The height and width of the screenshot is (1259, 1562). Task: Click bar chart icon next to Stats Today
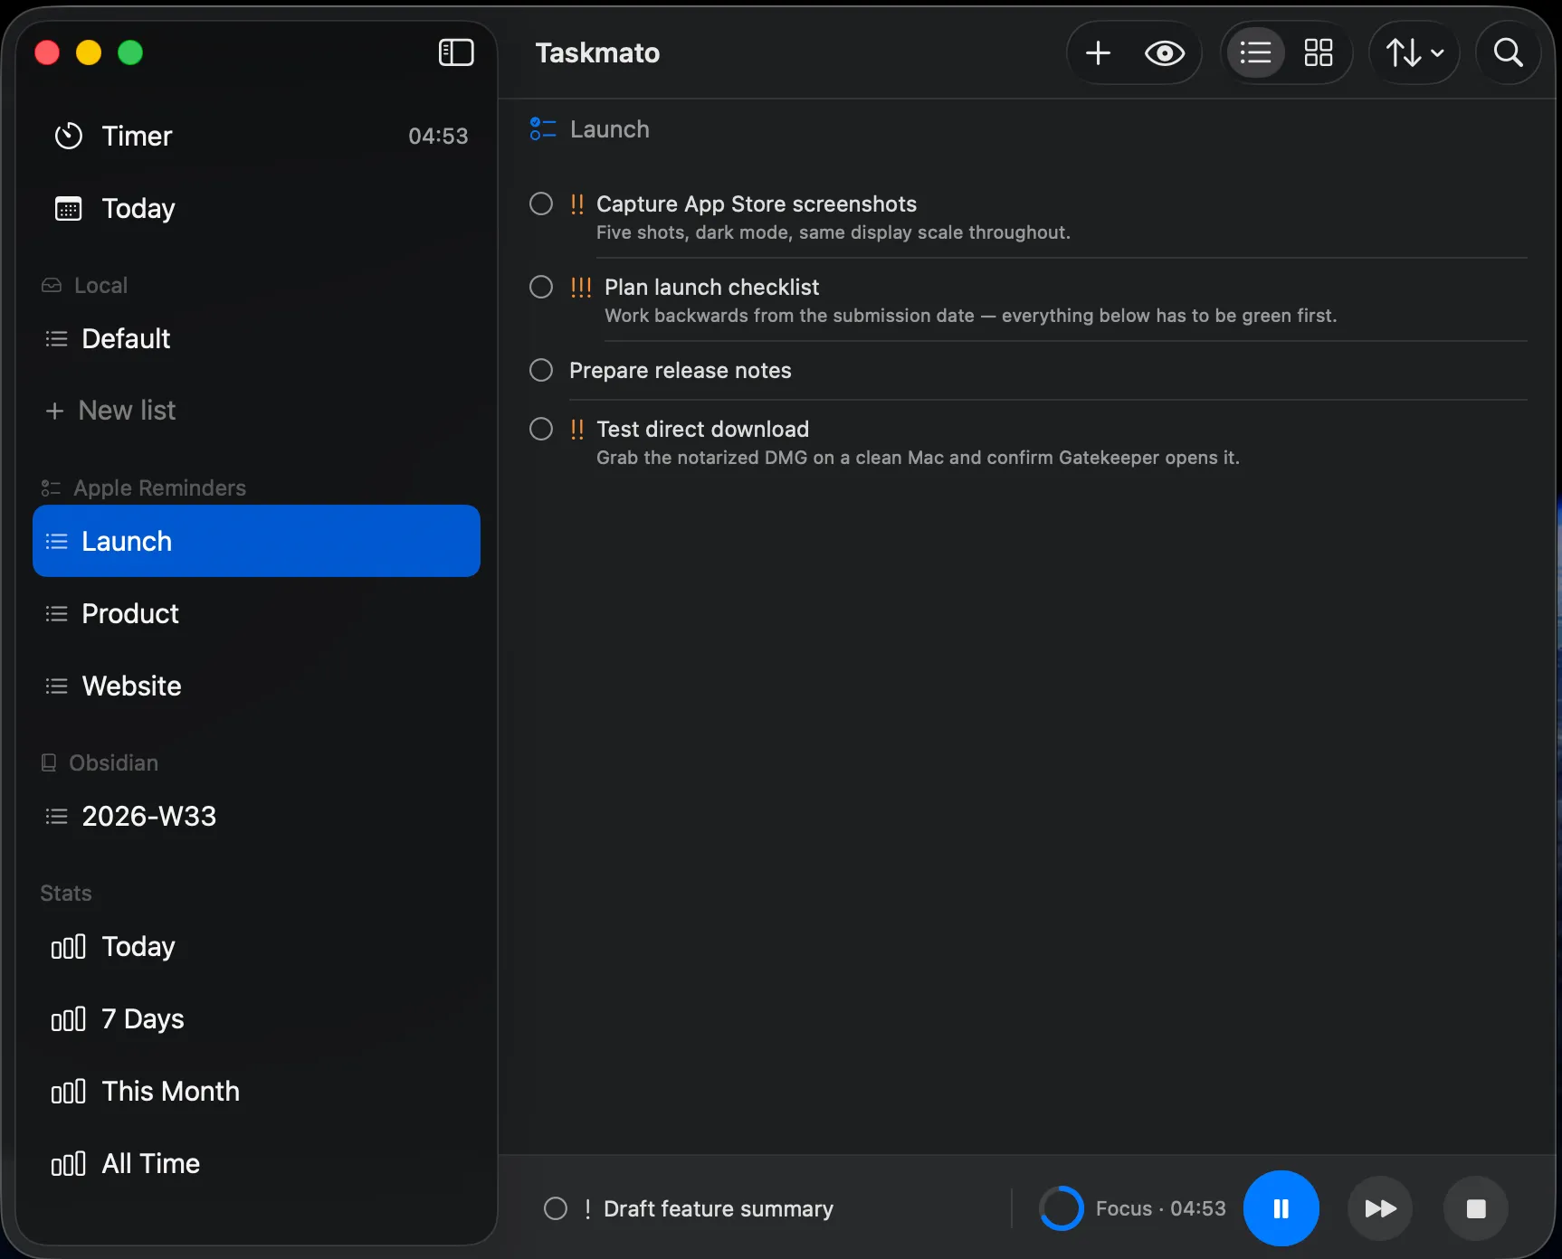tap(69, 947)
